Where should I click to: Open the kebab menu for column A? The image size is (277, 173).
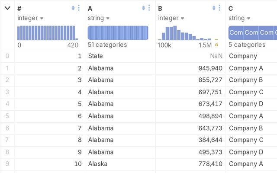pyautogui.click(x=149, y=8)
